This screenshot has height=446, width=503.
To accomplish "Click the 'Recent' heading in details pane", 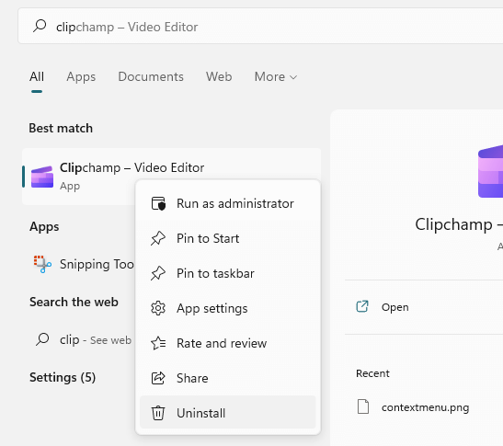I will [x=372, y=373].
